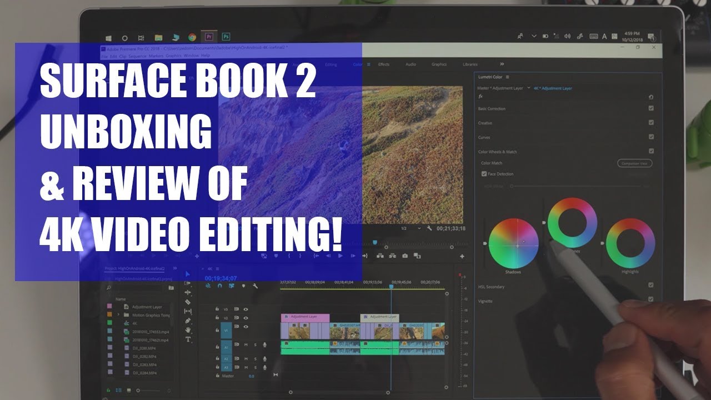Click the Shadows luminance slider handle
The image size is (711, 400).
[485, 243]
